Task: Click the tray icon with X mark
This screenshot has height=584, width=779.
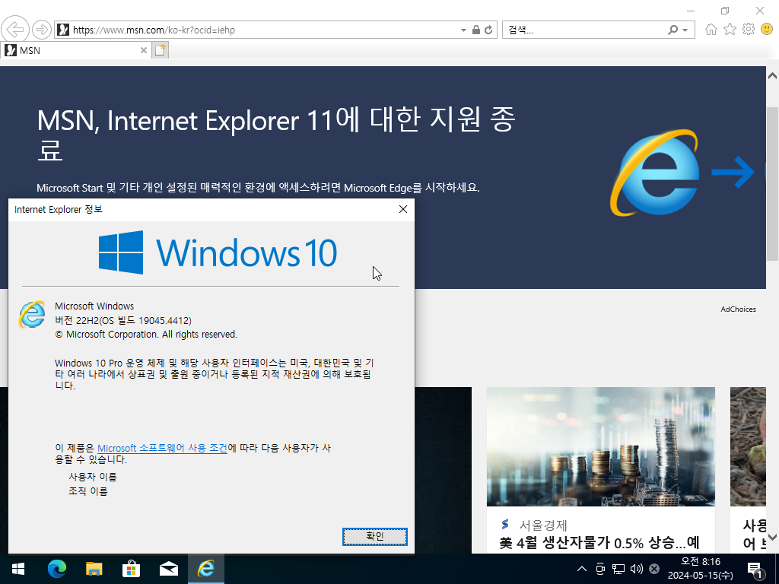Action: [x=654, y=569]
